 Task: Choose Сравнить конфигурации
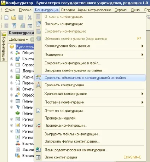pos(90,85)
